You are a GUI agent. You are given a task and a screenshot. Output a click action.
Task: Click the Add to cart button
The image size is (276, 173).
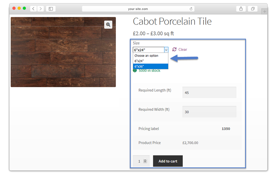point(168,161)
